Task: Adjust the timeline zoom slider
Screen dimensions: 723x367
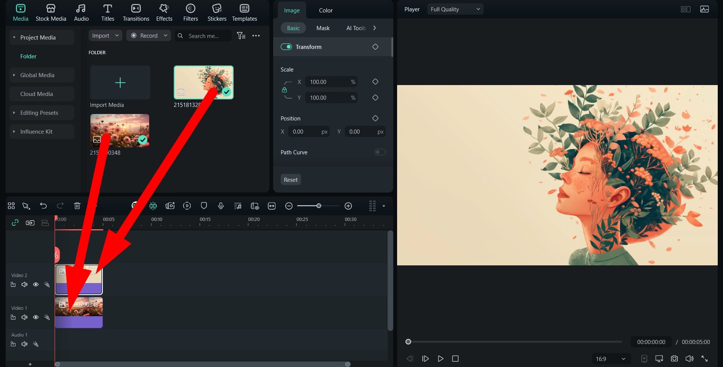Action: tap(319, 206)
